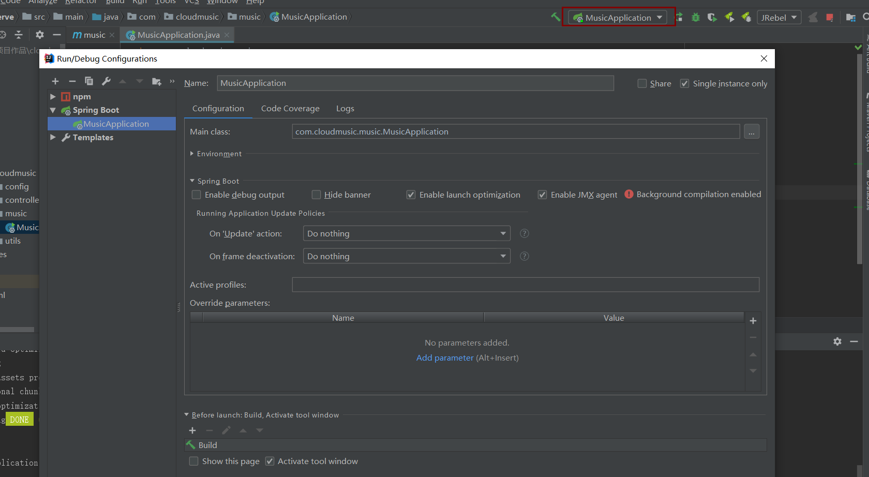Enable debug output checkbox
Screen dimensions: 869x477
196,195
